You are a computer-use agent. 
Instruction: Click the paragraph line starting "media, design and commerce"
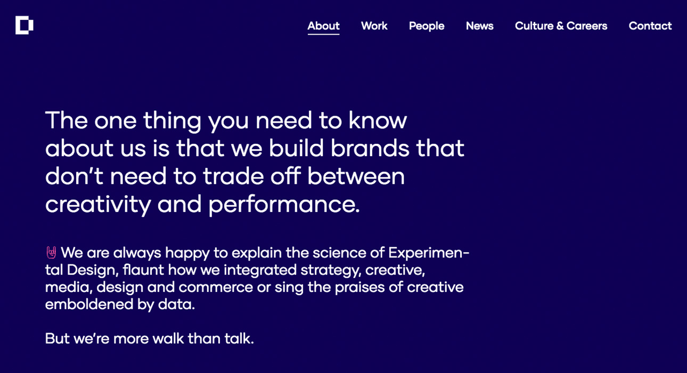coord(254,287)
